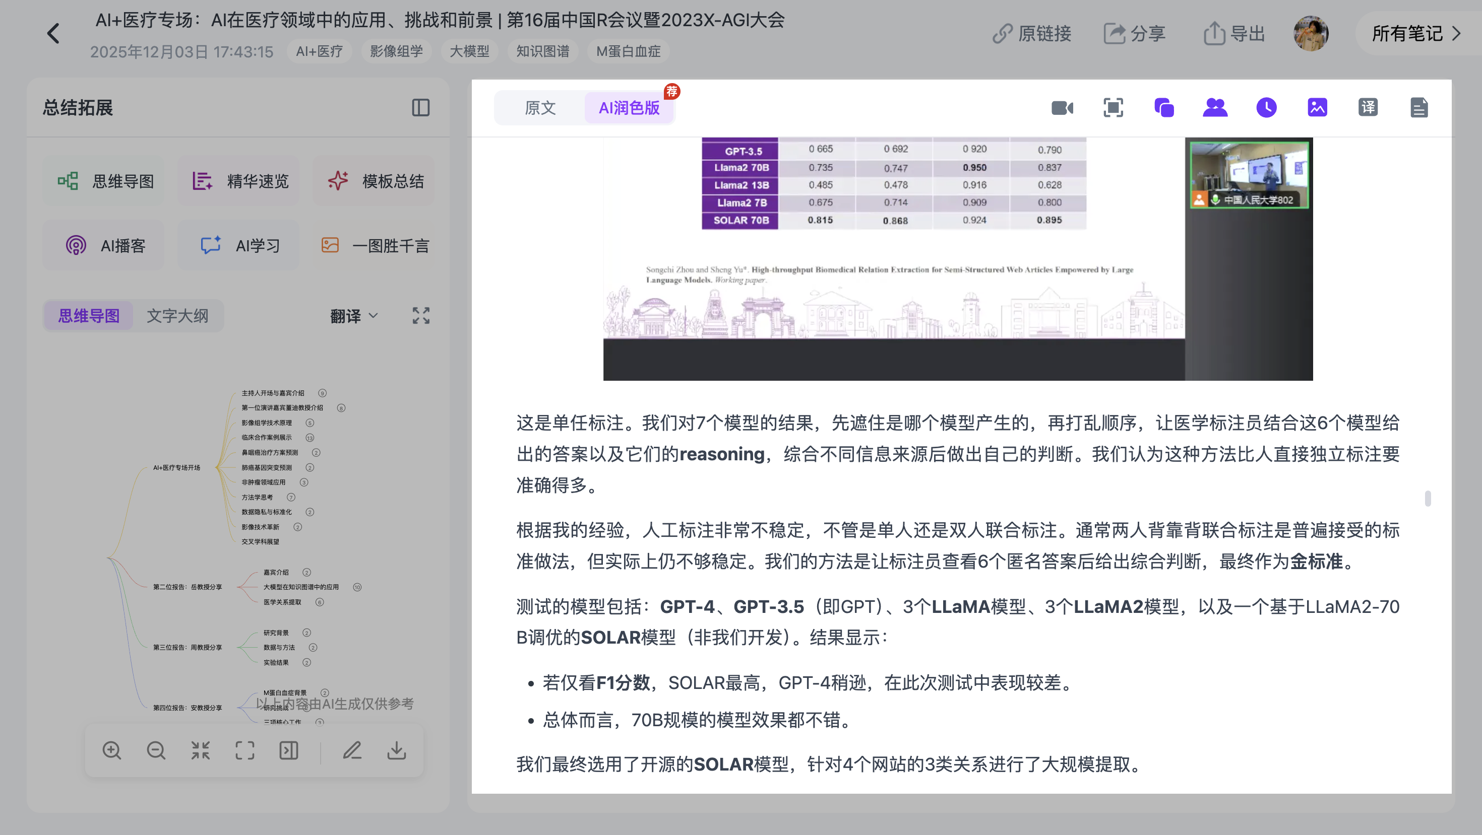Click the translate 译 icon
1482x835 pixels.
point(1368,107)
